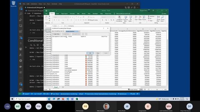The image size is (200, 112).
Task: Click the dialog Help question mark icon
Action: click(x=103, y=28)
